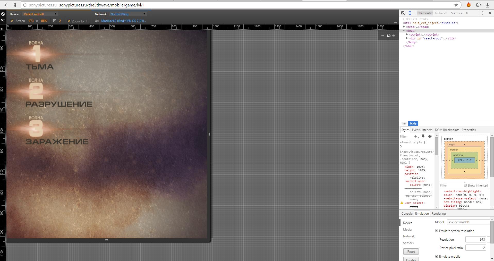Image resolution: width=494 pixels, height=261 pixels.
Task: Open index.js source link in Styles
Action: point(417,152)
